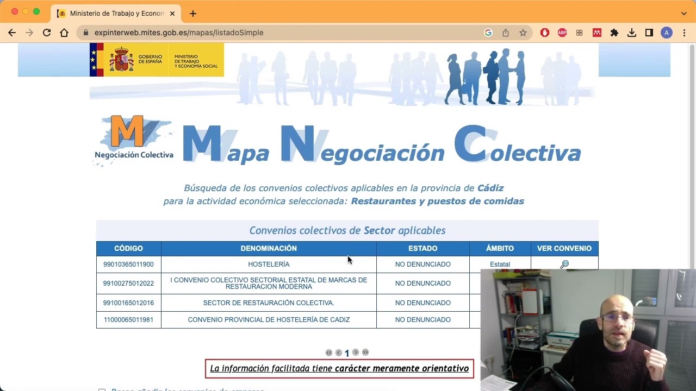Click the ESTADO column header
The height and width of the screenshot is (391, 696).
[x=423, y=248]
